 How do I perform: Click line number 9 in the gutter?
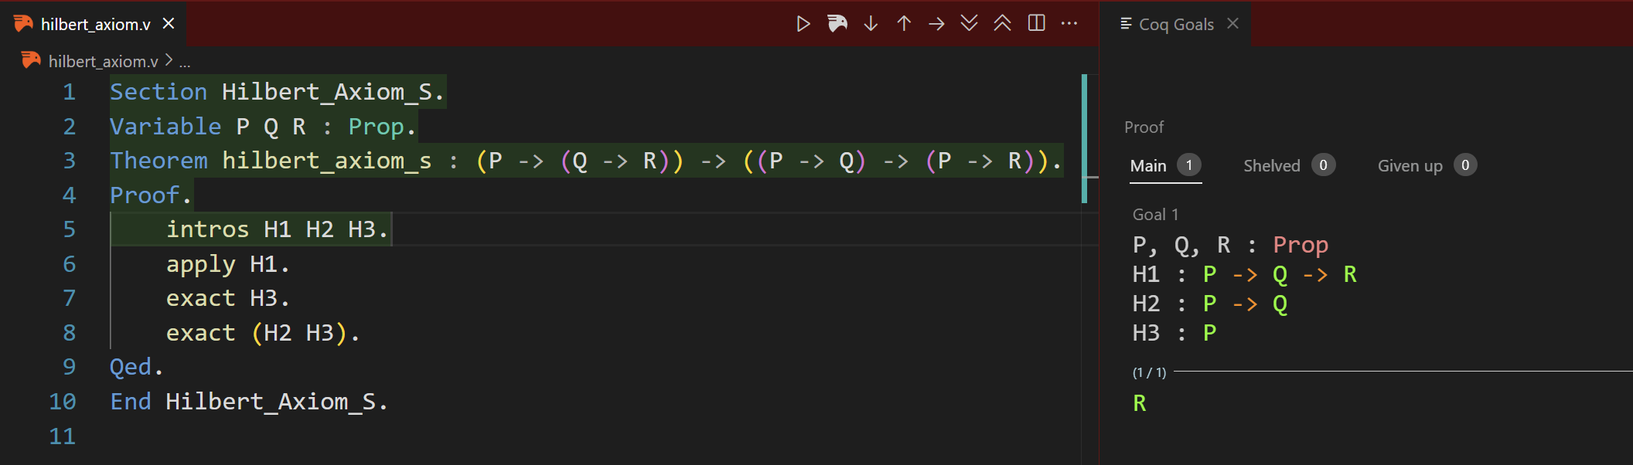click(x=69, y=367)
